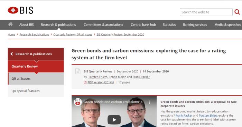Viewport: 242px width, 127px height.
Task: Open the Central bank hub menu
Action: tap(143, 25)
